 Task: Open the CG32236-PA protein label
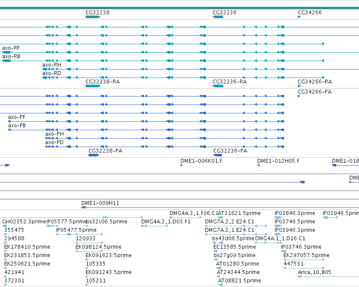click(x=230, y=151)
